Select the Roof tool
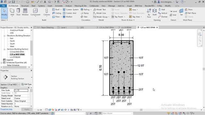Viewport: 205px width, 115px height. click(57, 10)
